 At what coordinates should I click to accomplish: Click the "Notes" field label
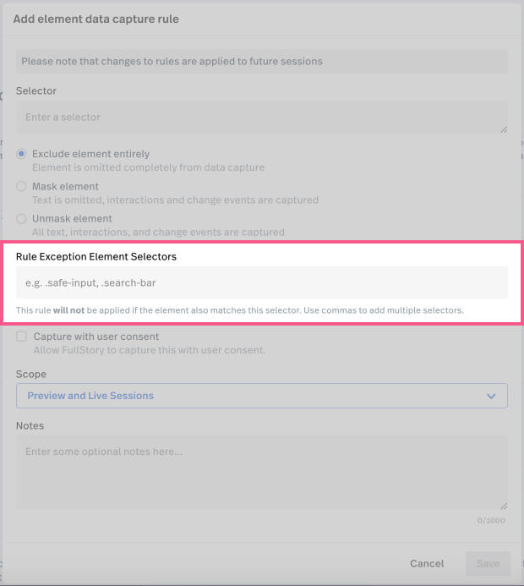(x=30, y=425)
